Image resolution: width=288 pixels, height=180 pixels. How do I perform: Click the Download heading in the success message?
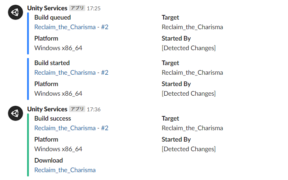point(48,160)
